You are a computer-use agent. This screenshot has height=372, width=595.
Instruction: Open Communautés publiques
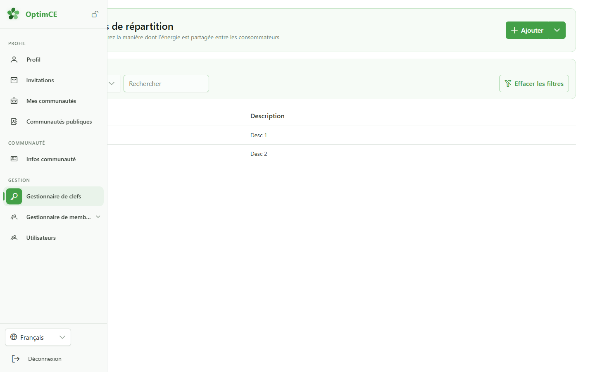coord(54,122)
